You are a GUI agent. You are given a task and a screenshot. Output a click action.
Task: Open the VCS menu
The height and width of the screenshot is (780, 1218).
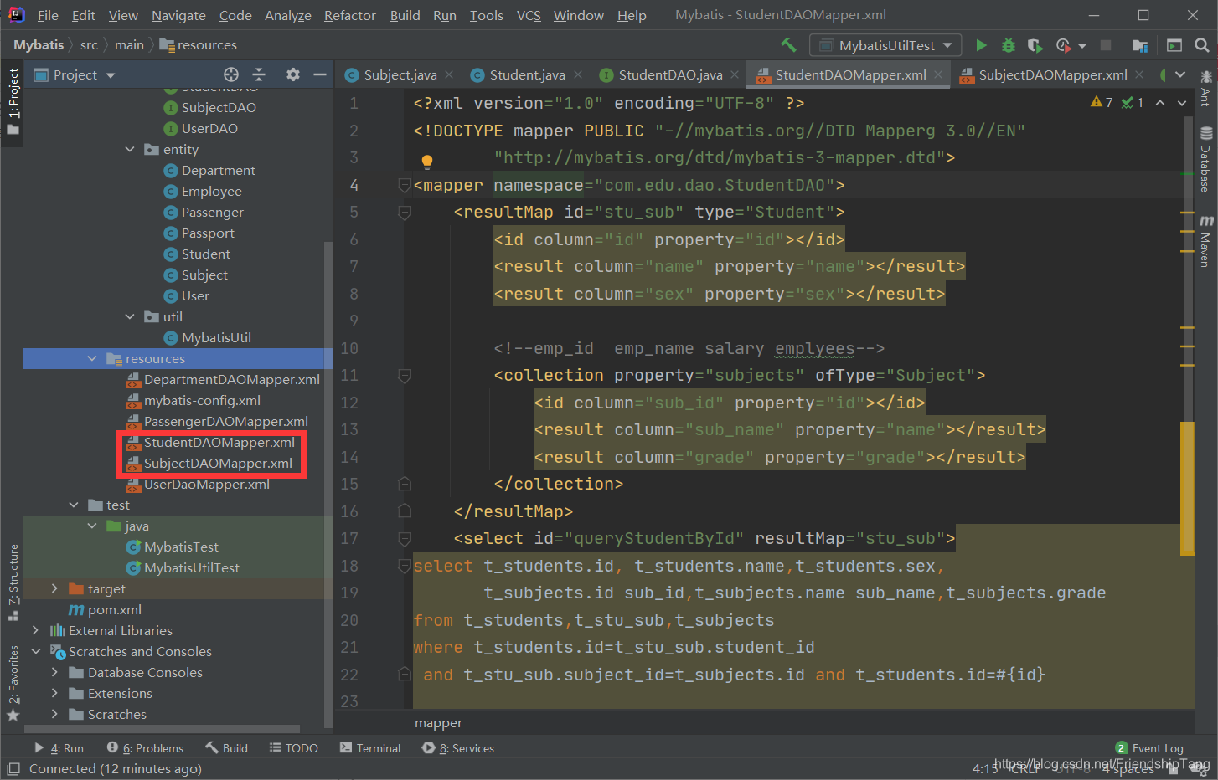[x=529, y=15]
